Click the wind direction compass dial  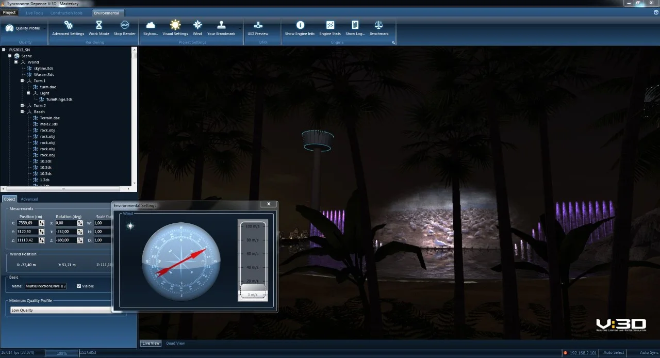pos(181,262)
